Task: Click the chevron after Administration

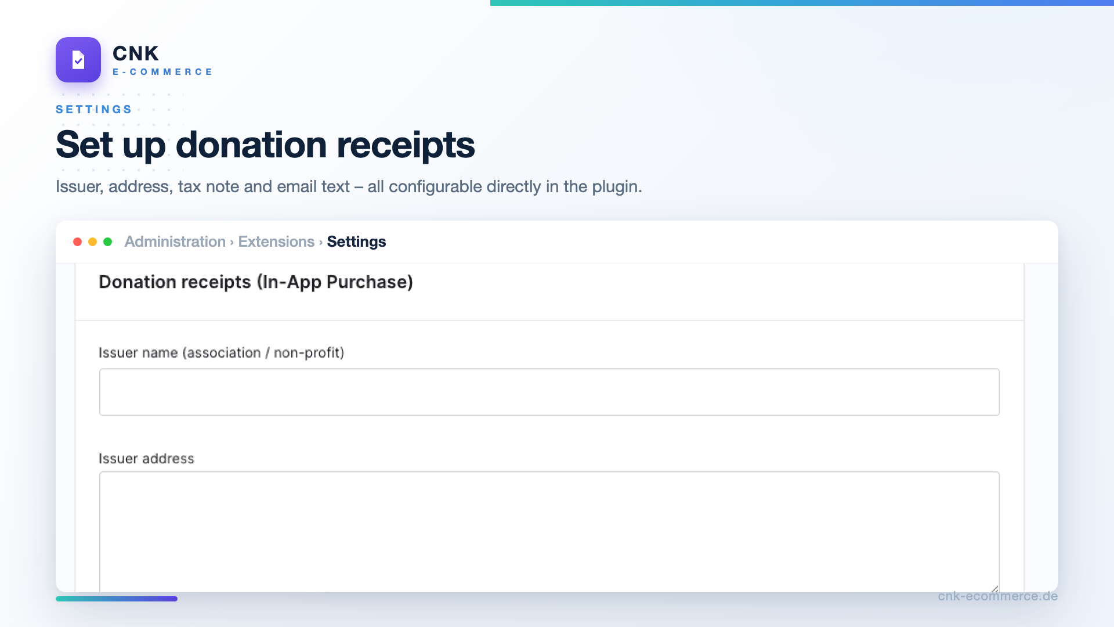Action: [232, 242]
